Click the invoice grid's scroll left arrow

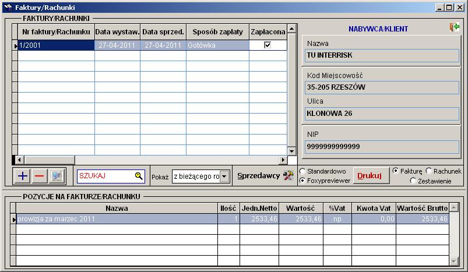19,160
